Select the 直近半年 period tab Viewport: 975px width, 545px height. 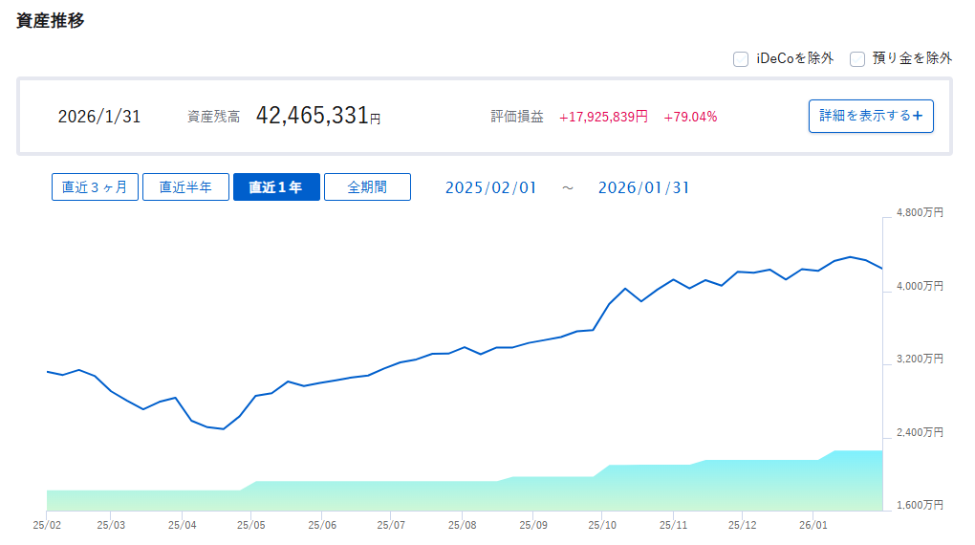click(185, 187)
